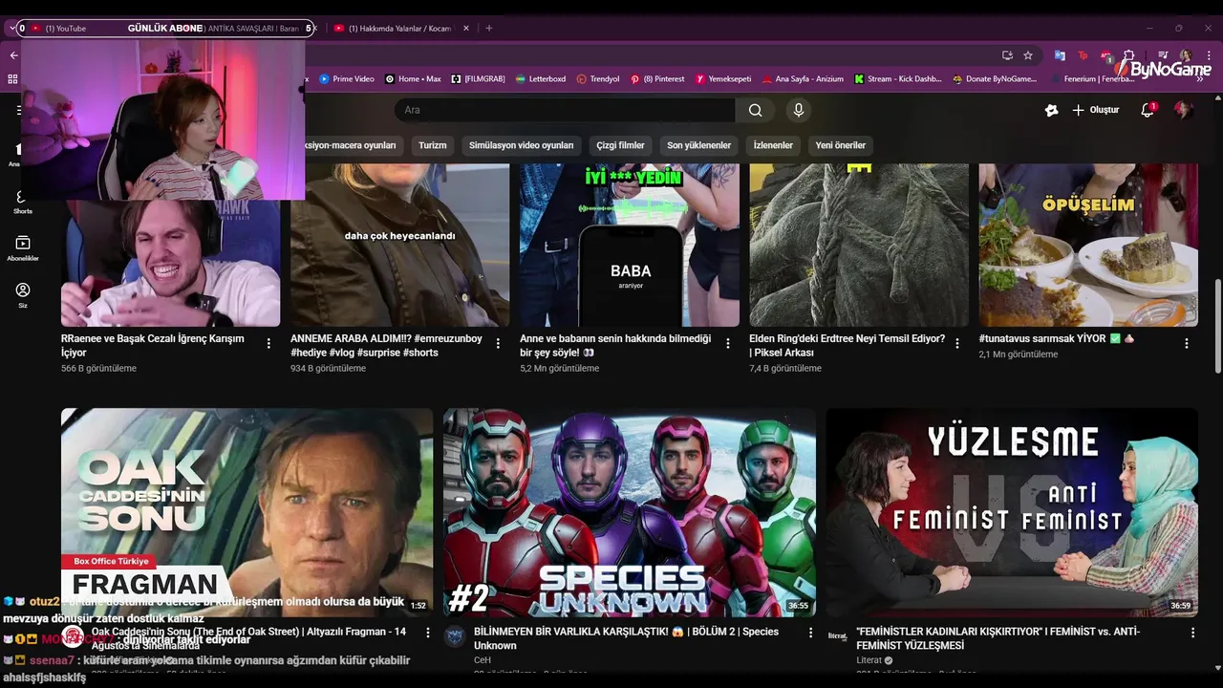Open Stream - Kick Dashboard bookmark

[x=897, y=79]
